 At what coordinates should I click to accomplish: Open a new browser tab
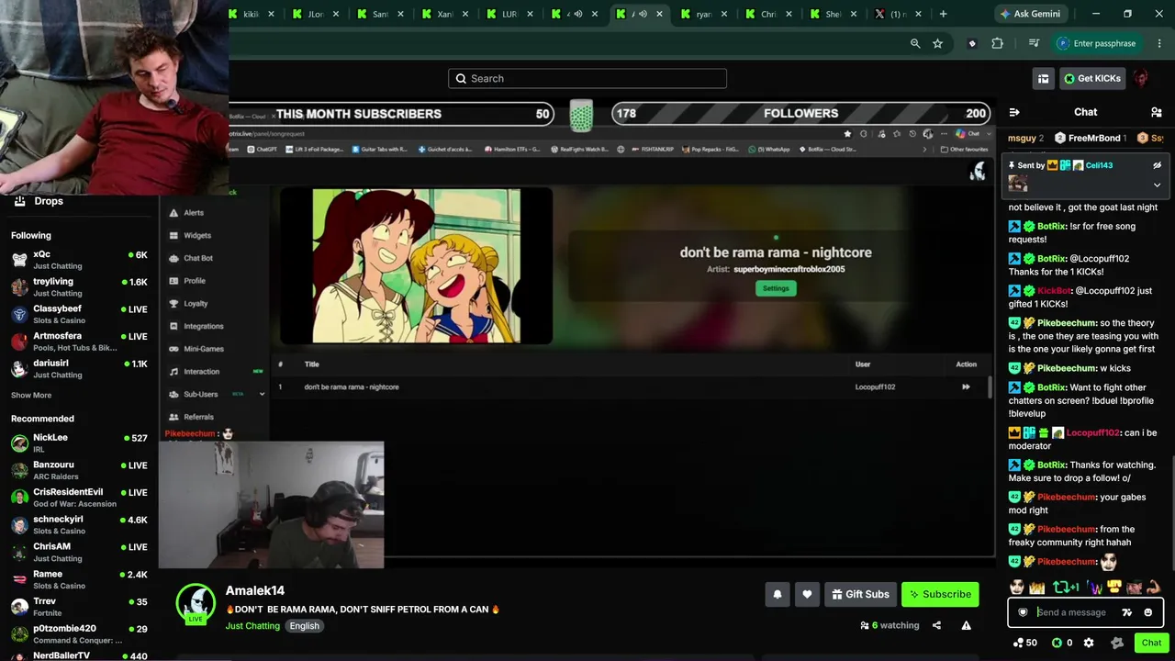coord(943,14)
